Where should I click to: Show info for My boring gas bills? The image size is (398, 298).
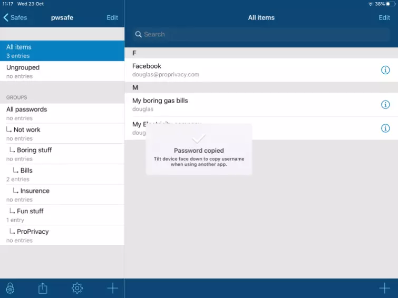(x=385, y=105)
